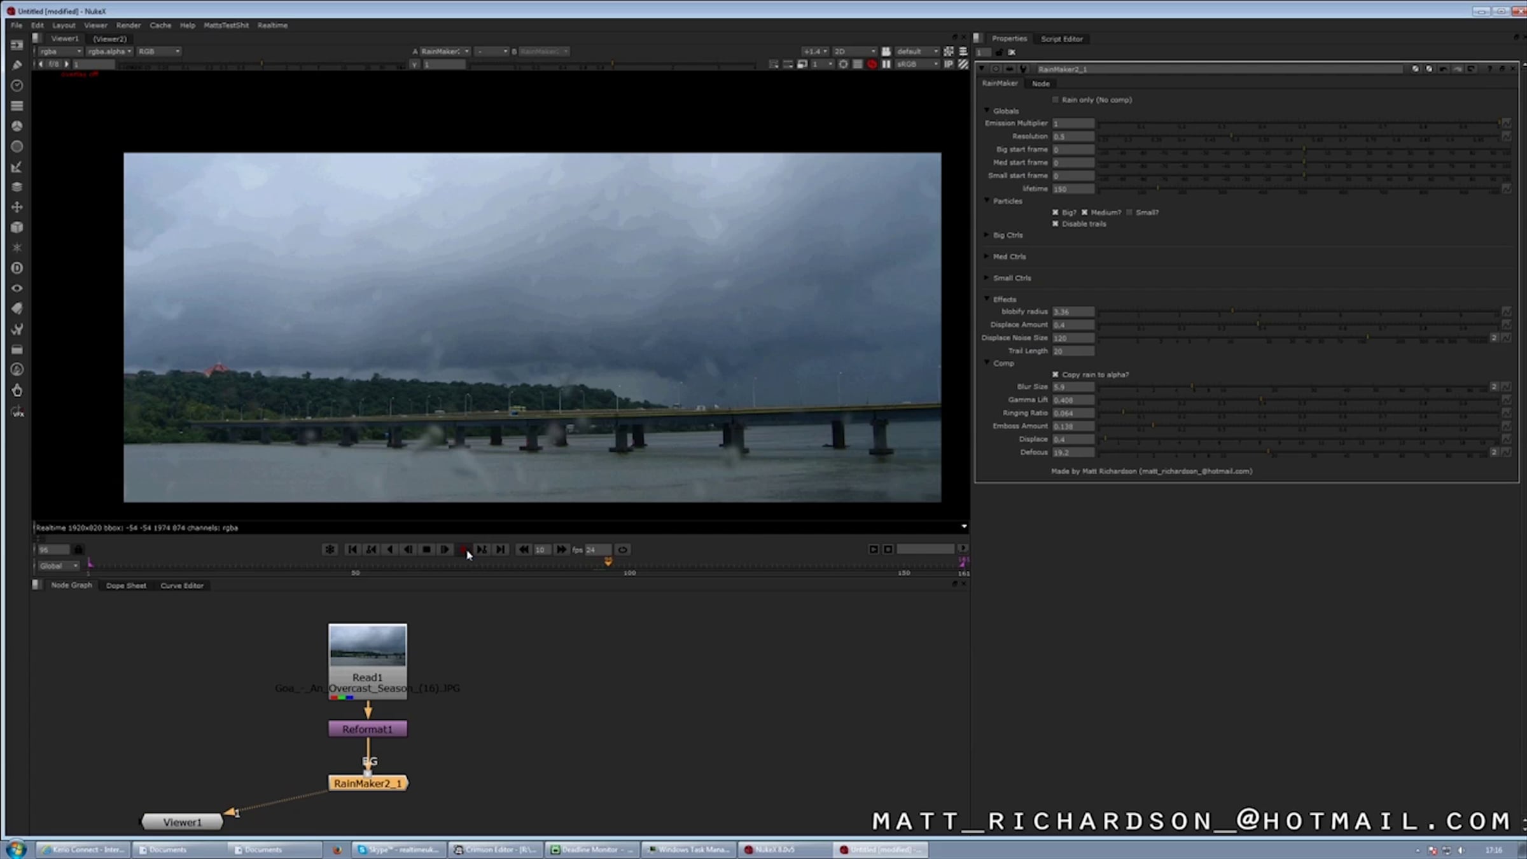Open the Deep nodes D icon

(x=17, y=268)
